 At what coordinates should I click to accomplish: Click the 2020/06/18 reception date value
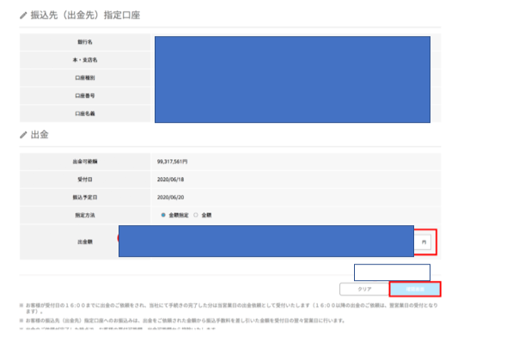pyautogui.click(x=170, y=180)
